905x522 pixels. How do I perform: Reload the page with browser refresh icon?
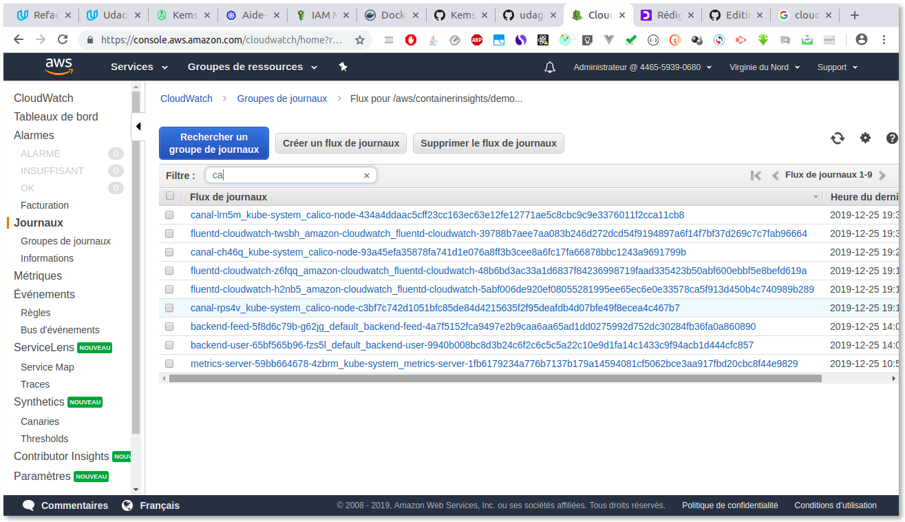point(63,40)
